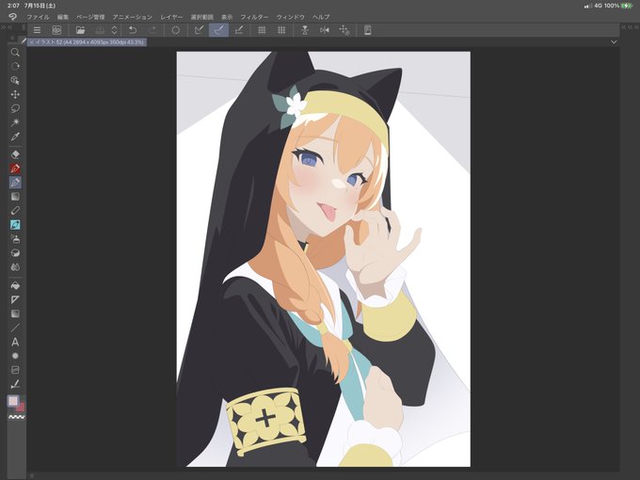Select the cyan Brush tool
This screenshot has height=480, width=640.
tap(15, 225)
